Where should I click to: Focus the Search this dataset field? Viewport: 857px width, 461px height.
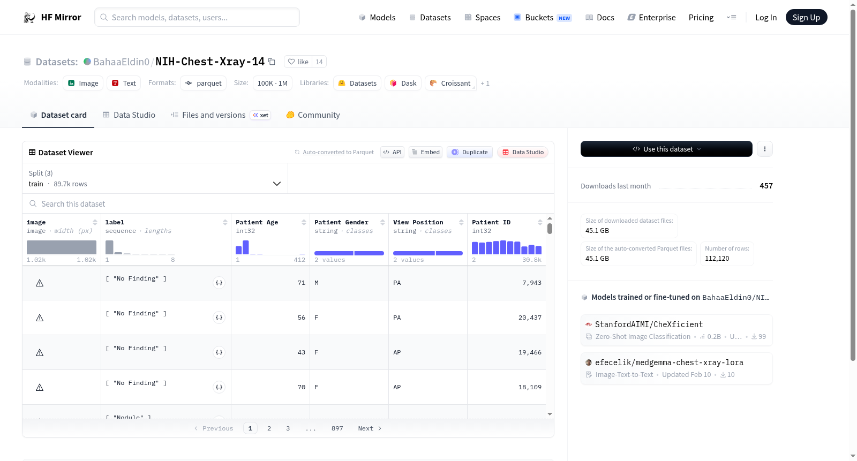click(288, 204)
